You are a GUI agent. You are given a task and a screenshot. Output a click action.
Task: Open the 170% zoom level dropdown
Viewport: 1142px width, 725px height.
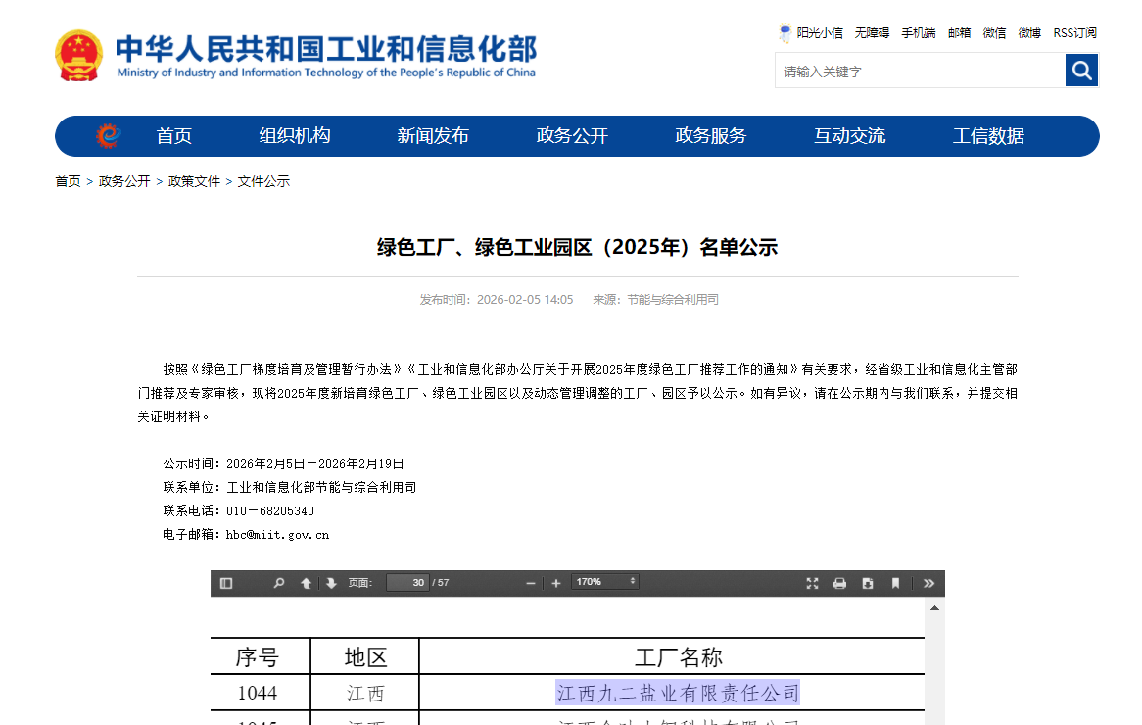point(604,582)
